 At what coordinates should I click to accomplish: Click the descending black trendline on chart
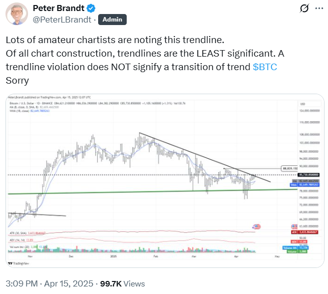point(200,154)
